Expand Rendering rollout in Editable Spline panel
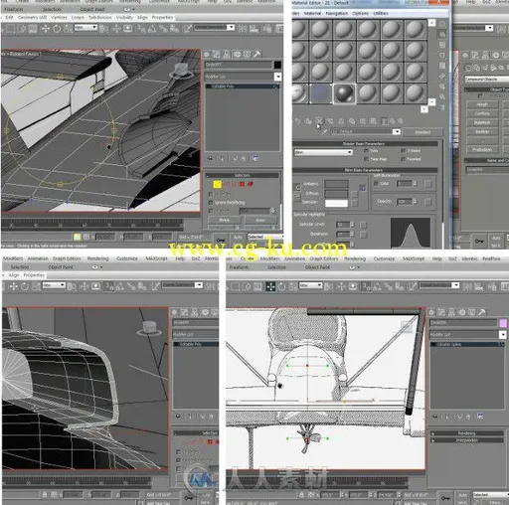This screenshot has width=509, height=505. tap(466, 433)
